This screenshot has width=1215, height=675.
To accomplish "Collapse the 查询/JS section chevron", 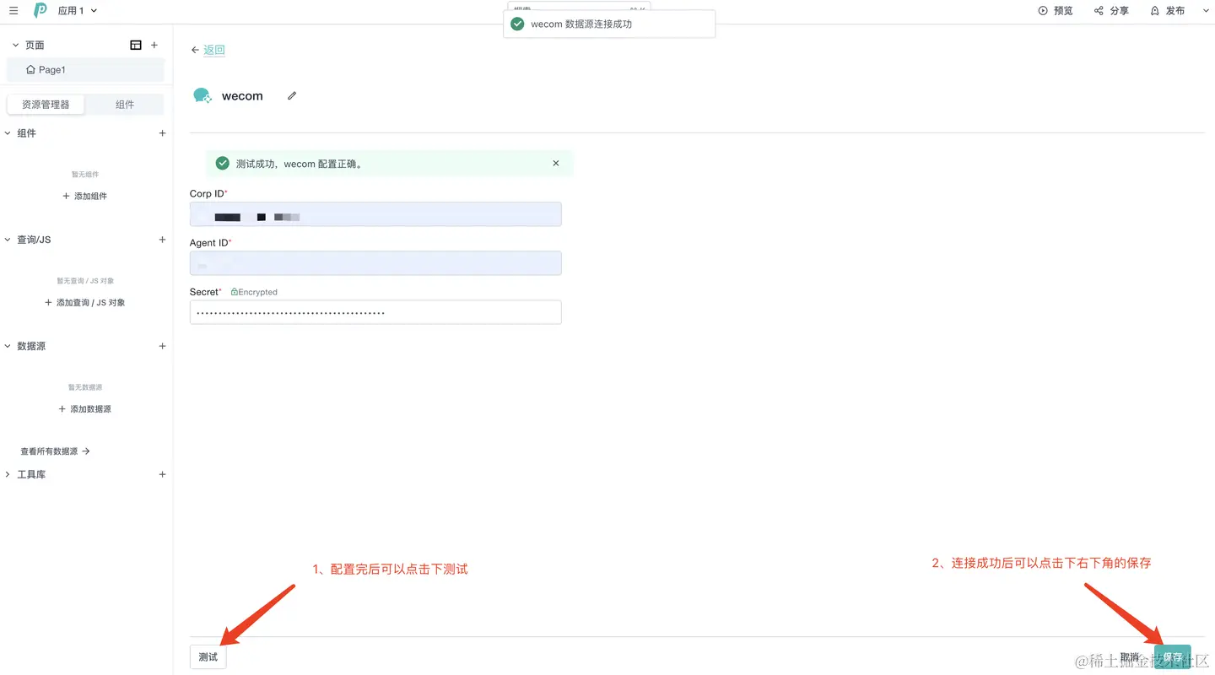I will click(8, 240).
